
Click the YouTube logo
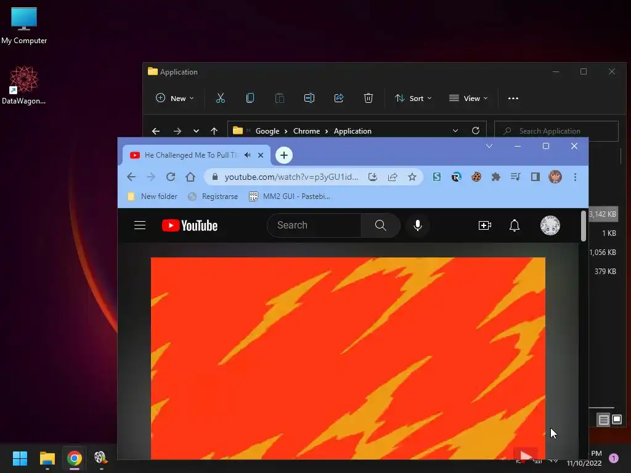click(190, 225)
